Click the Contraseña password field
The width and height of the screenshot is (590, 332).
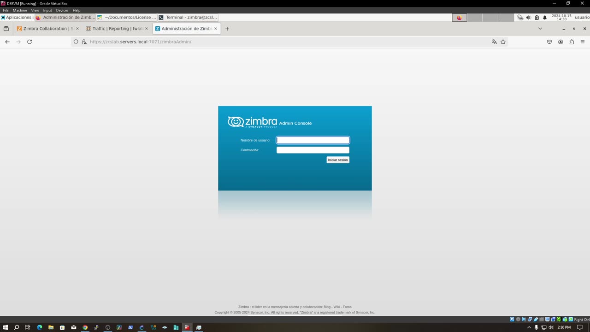click(x=313, y=150)
